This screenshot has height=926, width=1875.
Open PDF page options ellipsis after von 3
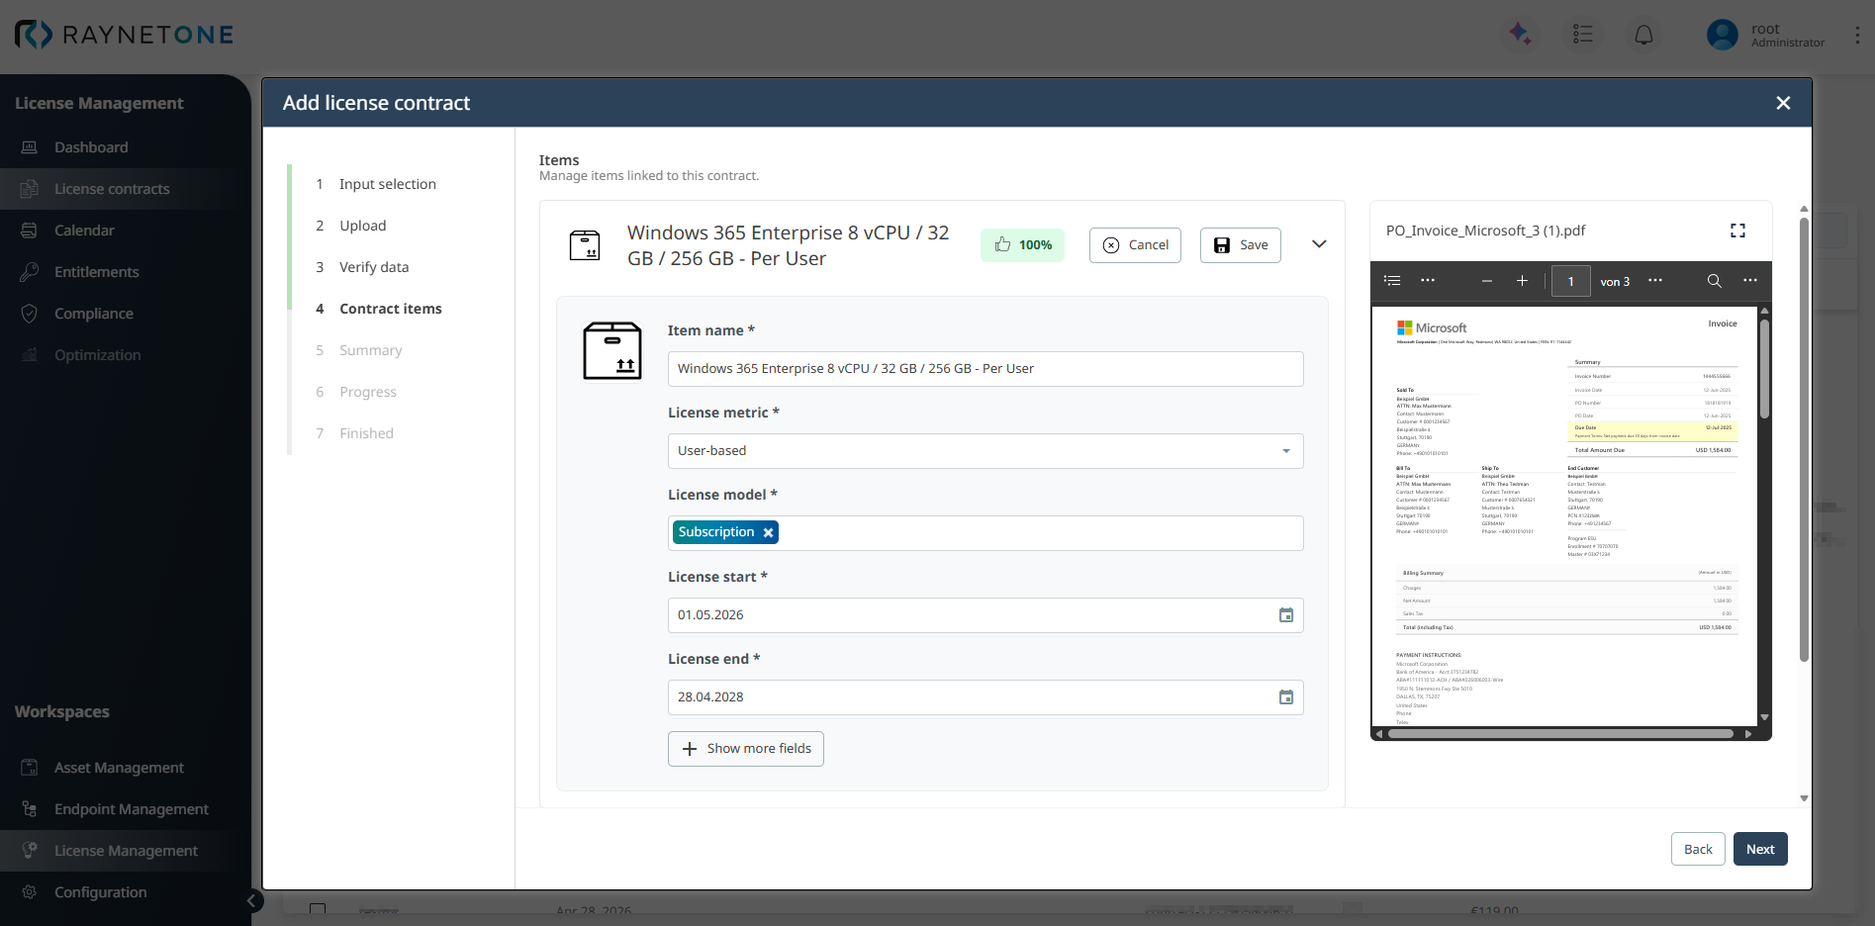[1655, 281]
